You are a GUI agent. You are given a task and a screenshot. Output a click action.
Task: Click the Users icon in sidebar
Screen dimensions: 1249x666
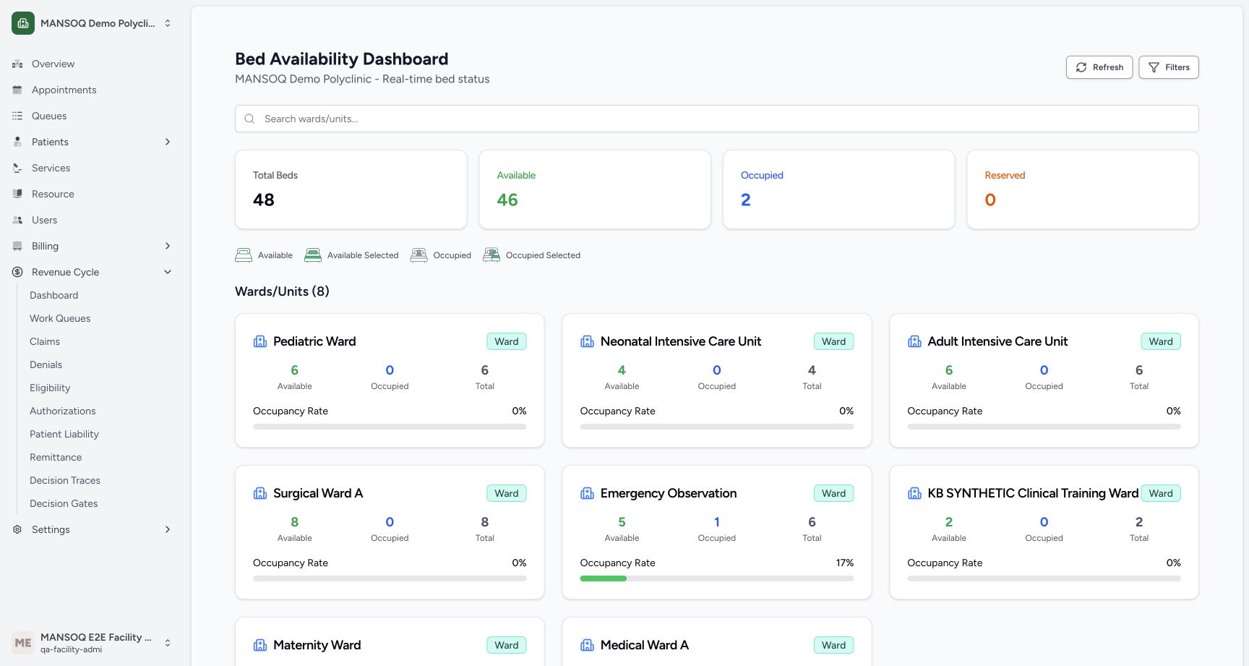click(17, 220)
